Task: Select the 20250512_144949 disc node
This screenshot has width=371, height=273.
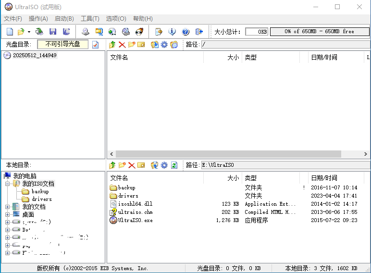Action: 35,55
